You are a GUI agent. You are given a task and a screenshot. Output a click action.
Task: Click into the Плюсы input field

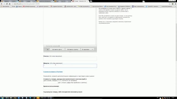click(70, 59)
